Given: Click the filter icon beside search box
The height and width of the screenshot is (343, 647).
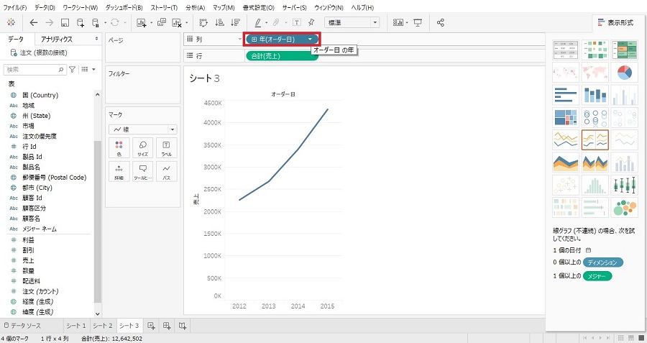Looking at the screenshot, I should coord(72,70).
